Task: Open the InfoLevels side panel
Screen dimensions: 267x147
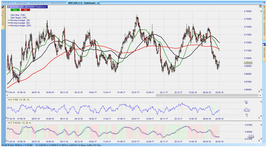Action: 264,52
